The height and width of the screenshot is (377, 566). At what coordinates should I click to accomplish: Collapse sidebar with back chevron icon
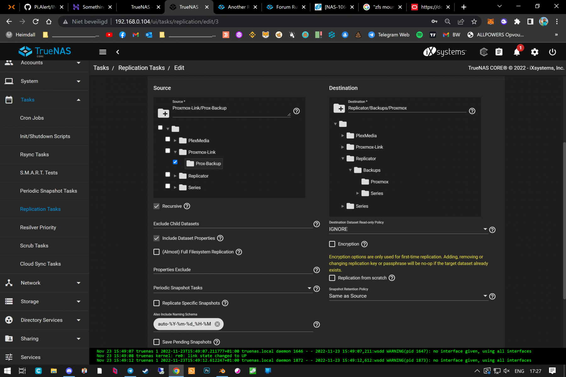pyautogui.click(x=118, y=52)
